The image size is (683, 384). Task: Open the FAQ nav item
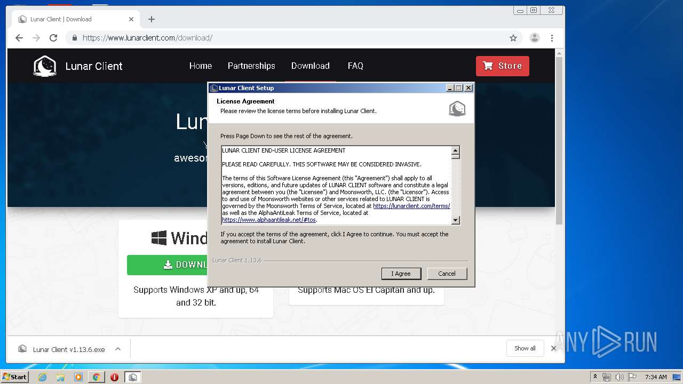pyautogui.click(x=355, y=66)
